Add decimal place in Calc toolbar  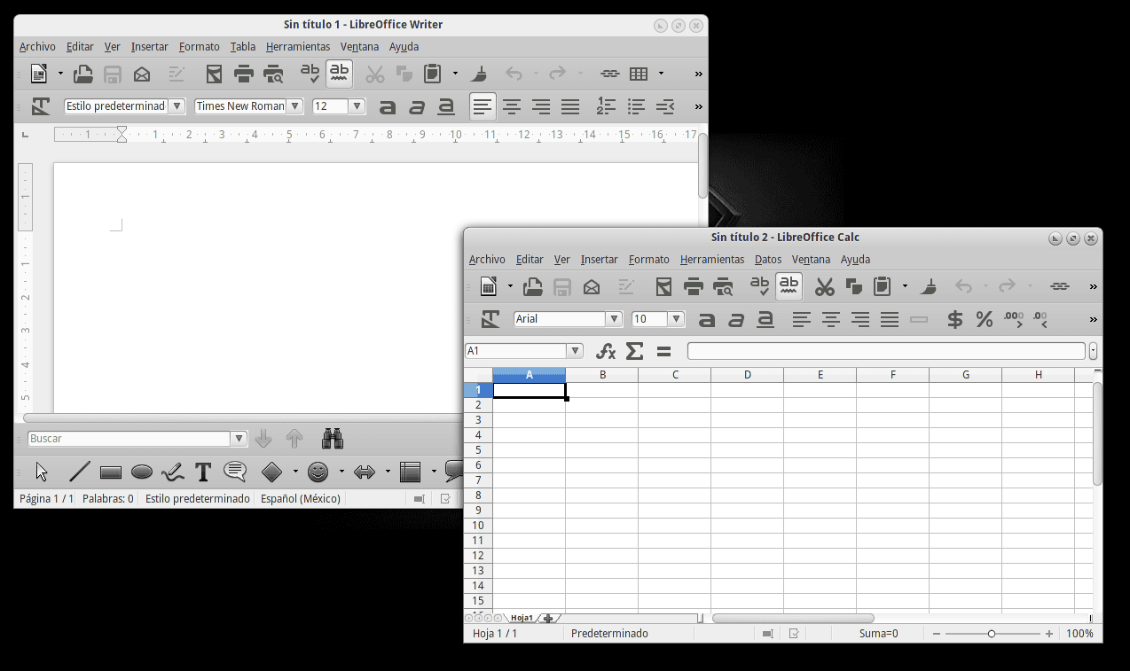[x=1013, y=319]
